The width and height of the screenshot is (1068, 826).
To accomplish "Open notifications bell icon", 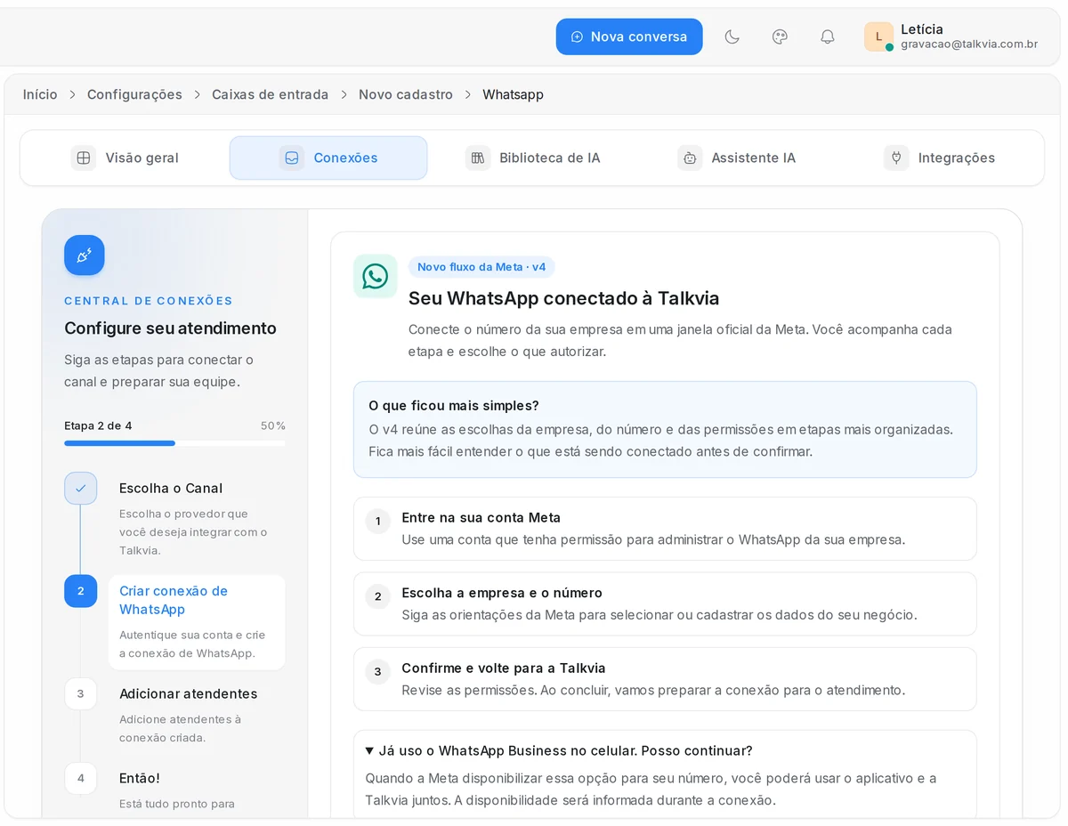I will click(828, 36).
